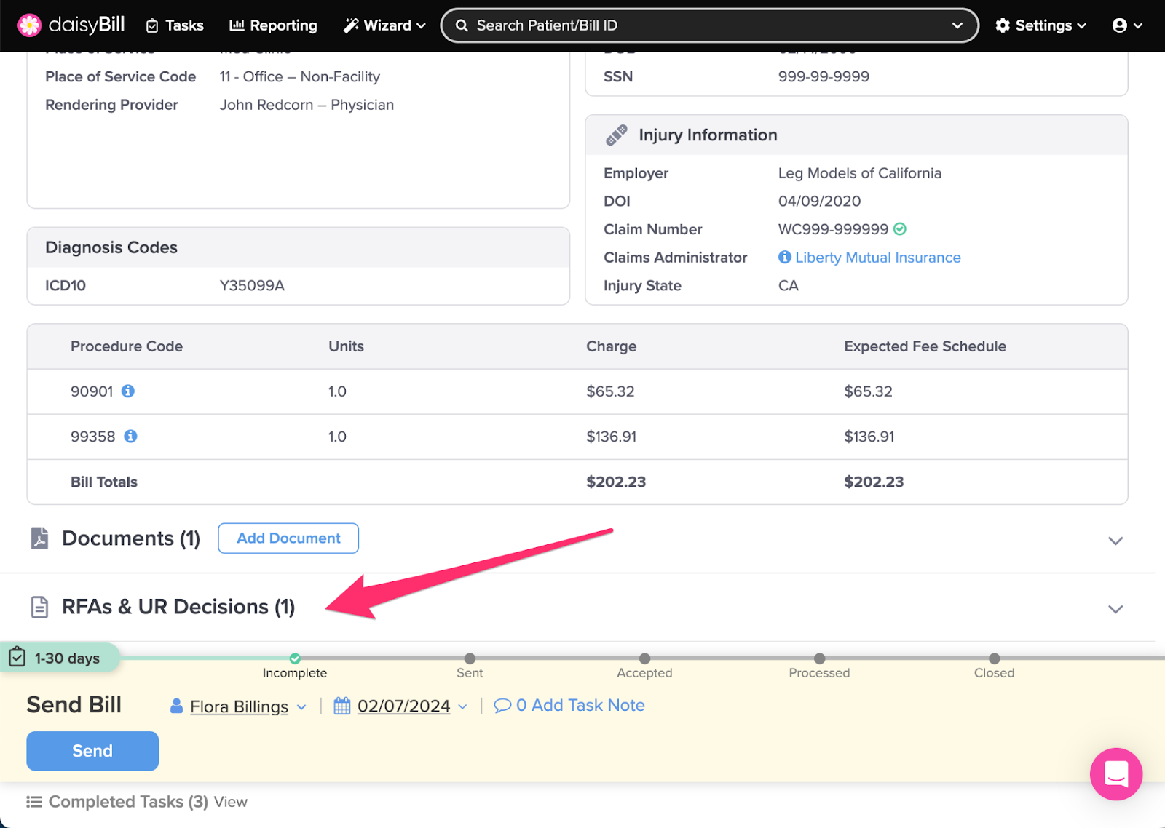Click the Documents PDF file icon

tap(40, 538)
